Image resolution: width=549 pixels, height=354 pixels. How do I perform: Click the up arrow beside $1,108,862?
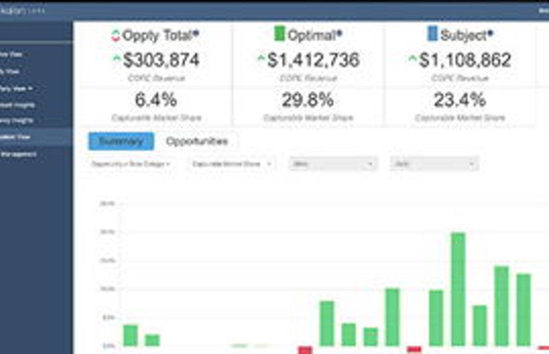coord(412,58)
